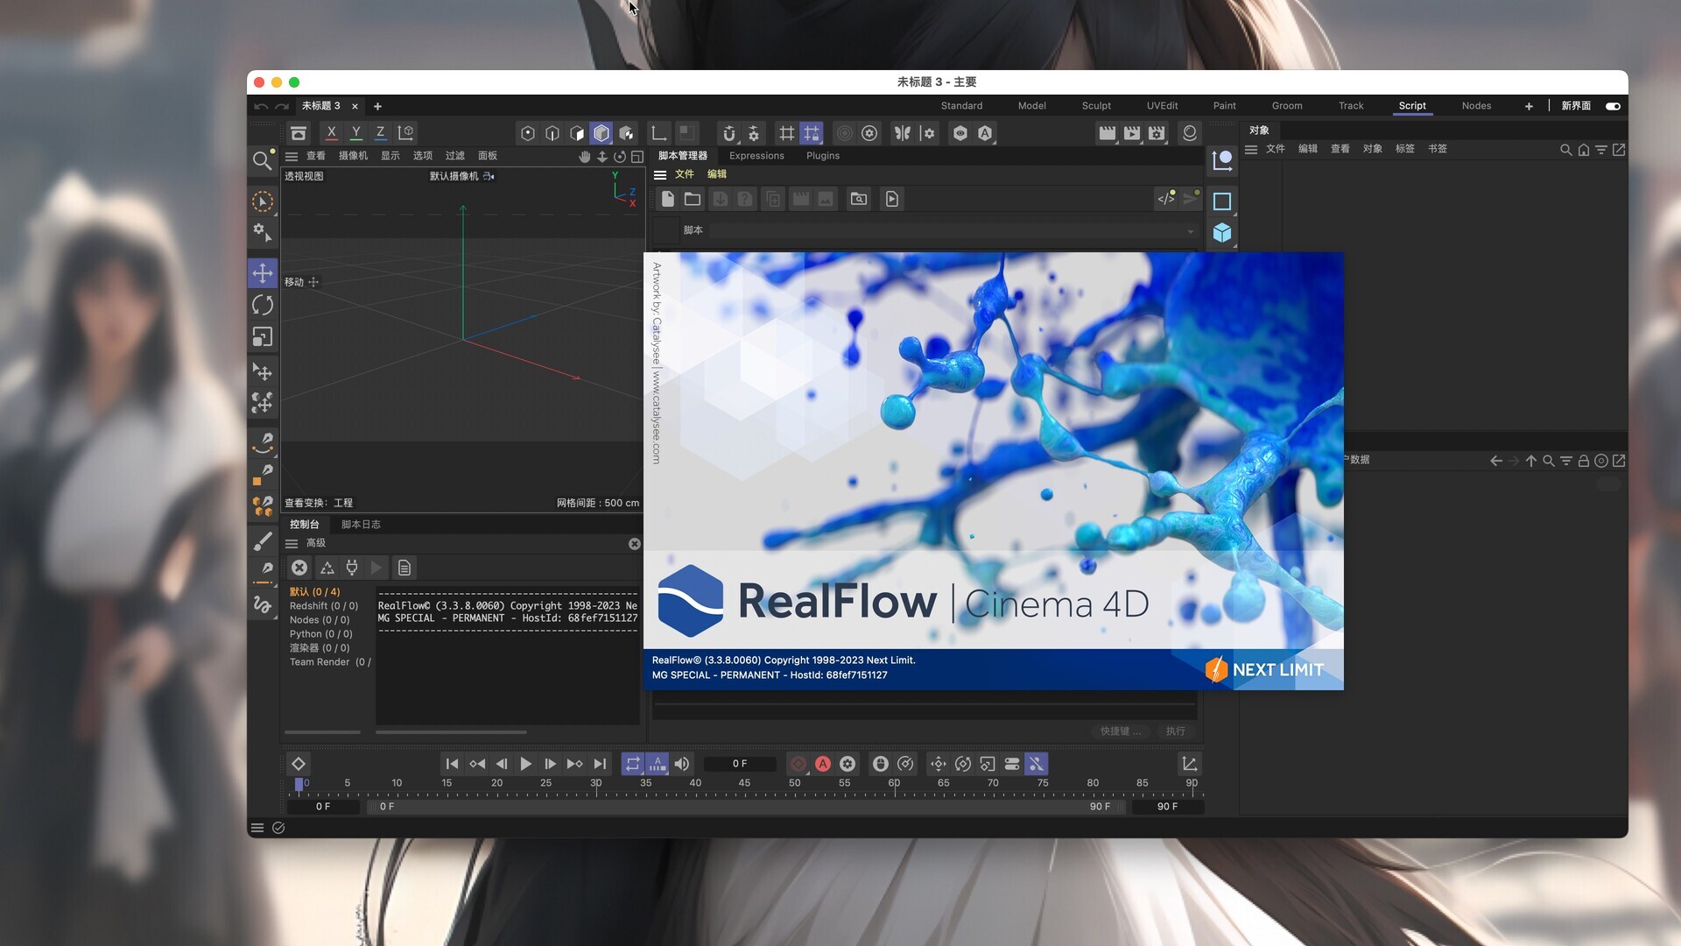Click the render view clapperboard icon
The width and height of the screenshot is (1681, 946).
click(1108, 133)
